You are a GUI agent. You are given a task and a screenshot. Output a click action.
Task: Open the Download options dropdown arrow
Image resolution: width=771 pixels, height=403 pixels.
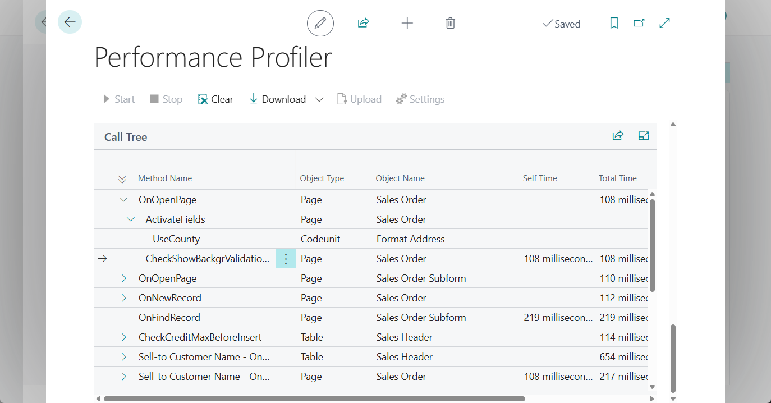click(319, 99)
